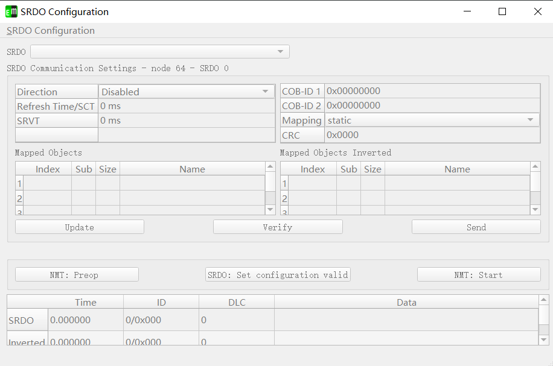This screenshot has width=553, height=366.
Task: Click the COB-ID 1 value field
Action: (432, 91)
